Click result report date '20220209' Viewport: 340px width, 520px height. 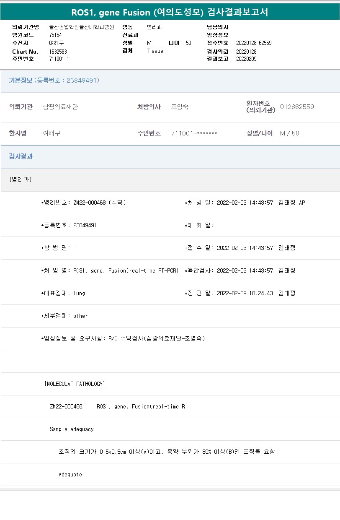246,59
